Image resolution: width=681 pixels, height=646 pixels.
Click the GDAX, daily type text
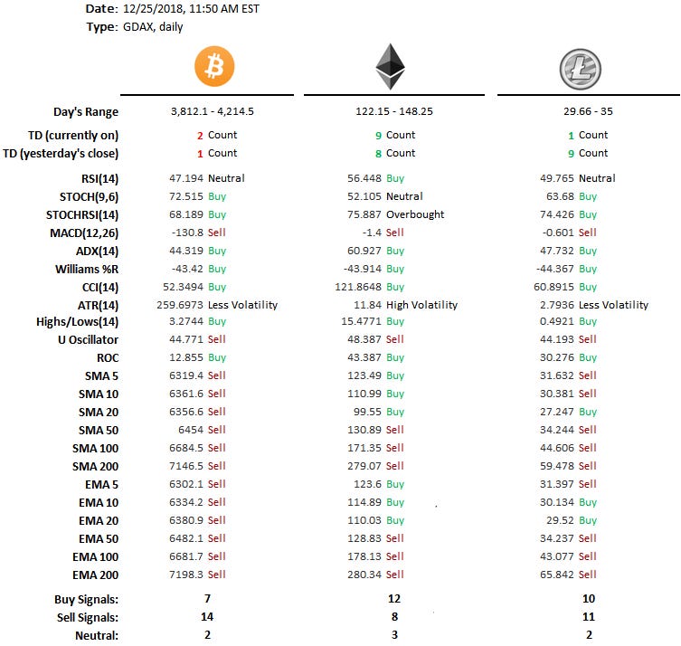(152, 27)
